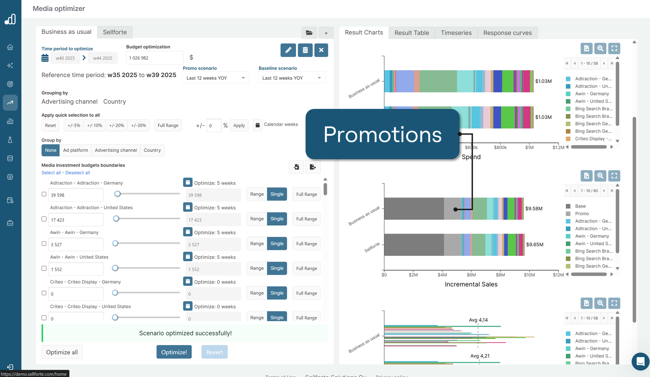Click export budgets icon beside import icon
The width and height of the screenshot is (650, 377).
coord(313,167)
